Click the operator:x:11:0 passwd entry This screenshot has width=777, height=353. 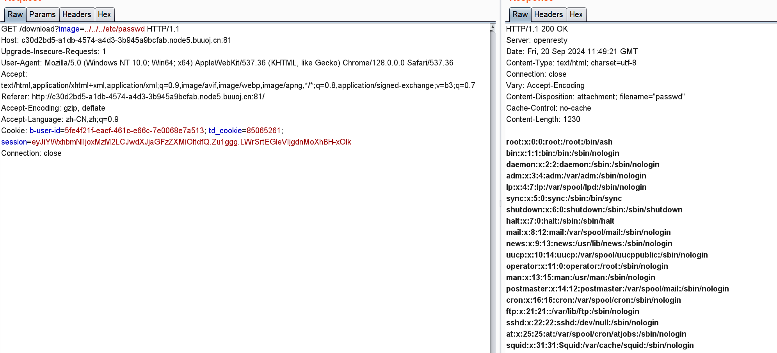[587, 266]
